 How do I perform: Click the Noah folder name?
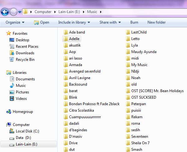[x=136, y=78]
